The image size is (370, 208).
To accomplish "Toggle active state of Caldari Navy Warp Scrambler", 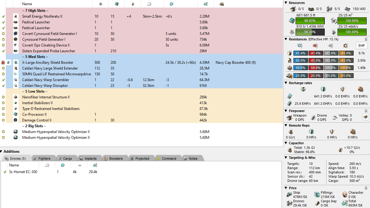I will (3, 80).
